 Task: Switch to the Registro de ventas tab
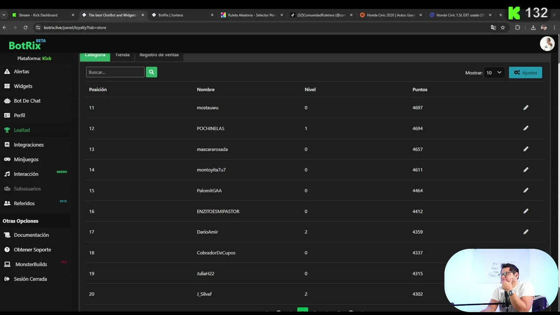coord(159,56)
